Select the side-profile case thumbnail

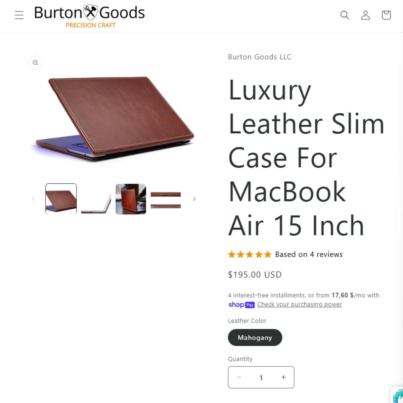coord(96,199)
